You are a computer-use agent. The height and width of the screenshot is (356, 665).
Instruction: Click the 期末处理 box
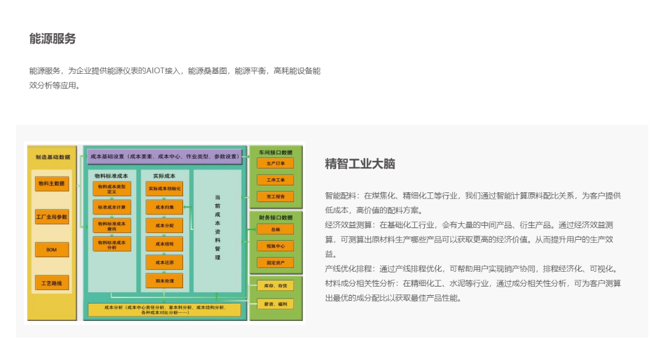tap(164, 281)
